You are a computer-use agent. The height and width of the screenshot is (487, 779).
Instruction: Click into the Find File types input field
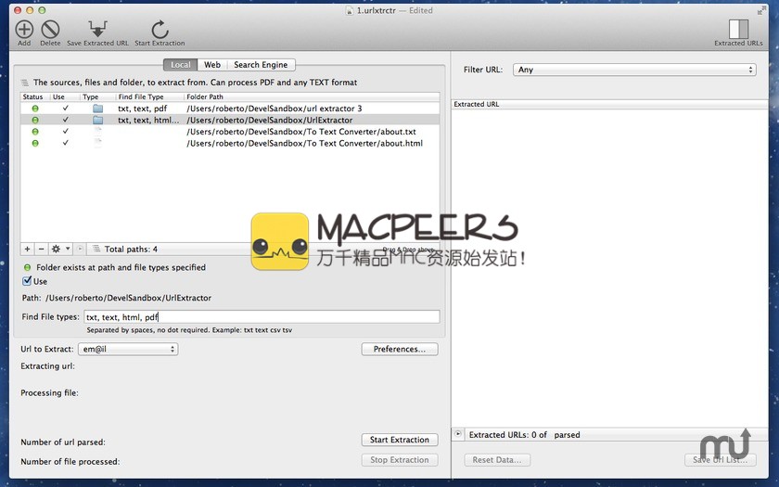coord(262,316)
